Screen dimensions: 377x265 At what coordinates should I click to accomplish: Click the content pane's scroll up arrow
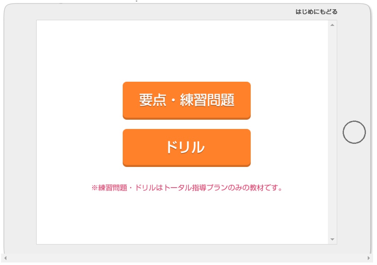(x=332, y=25)
